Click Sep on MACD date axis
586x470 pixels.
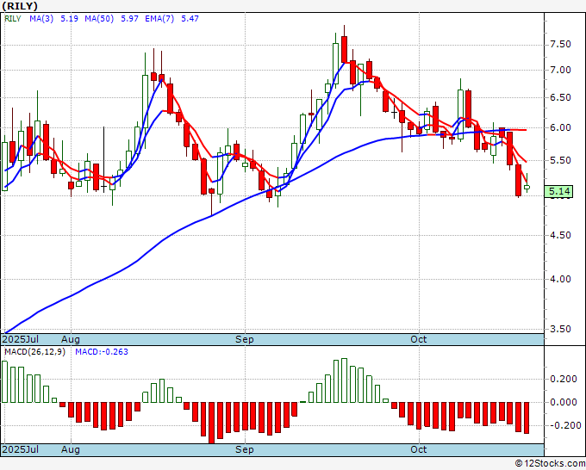tap(245, 449)
